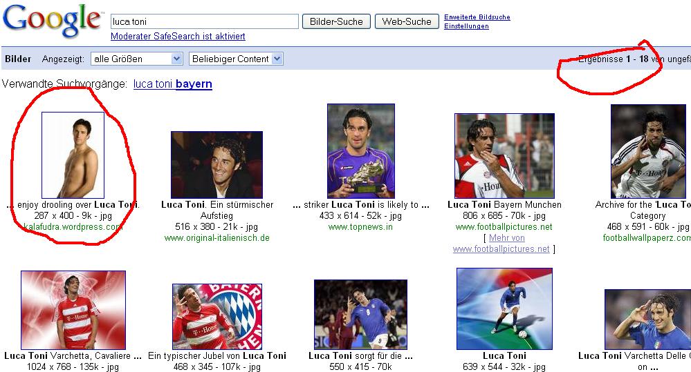This screenshot has height=372, width=691.
Task: Select related search 'luca toni bayern'
Action: (x=172, y=84)
